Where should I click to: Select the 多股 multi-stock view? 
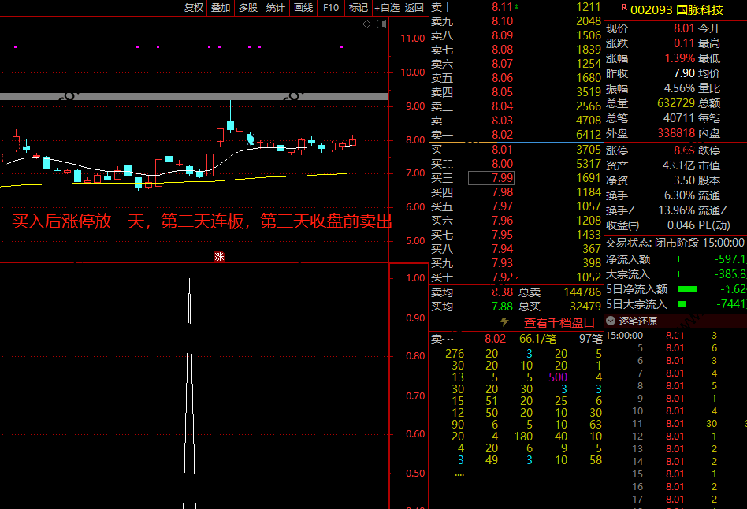tap(248, 8)
